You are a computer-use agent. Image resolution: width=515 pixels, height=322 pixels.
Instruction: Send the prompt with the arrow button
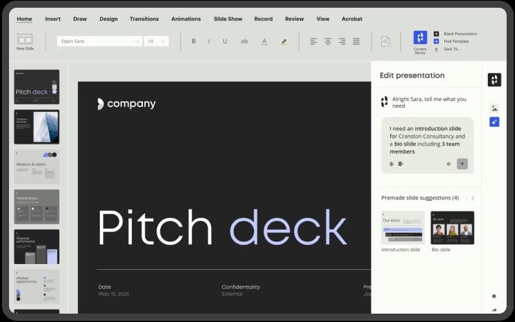point(462,164)
